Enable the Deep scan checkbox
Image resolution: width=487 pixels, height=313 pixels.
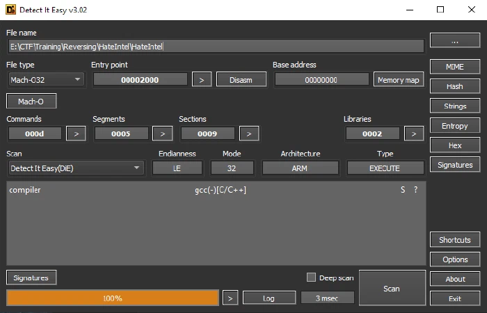point(311,278)
